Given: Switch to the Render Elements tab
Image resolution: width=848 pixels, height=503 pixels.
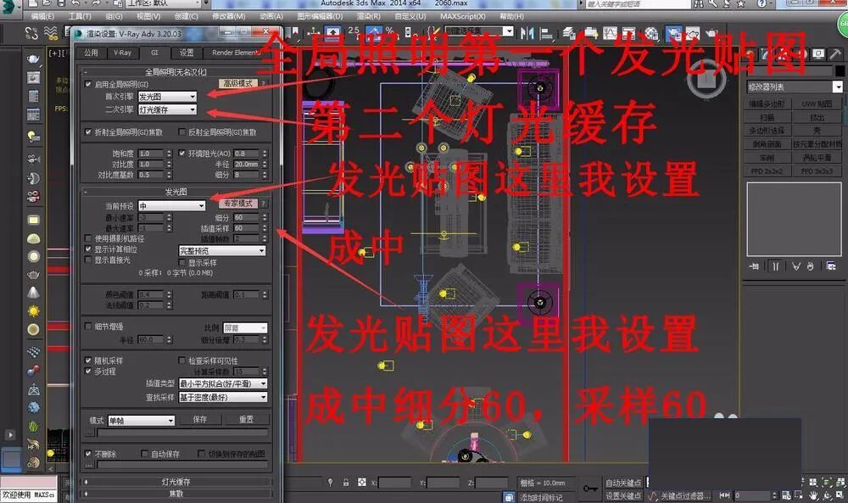Looking at the screenshot, I should pyautogui.click(x=236, y=53).
